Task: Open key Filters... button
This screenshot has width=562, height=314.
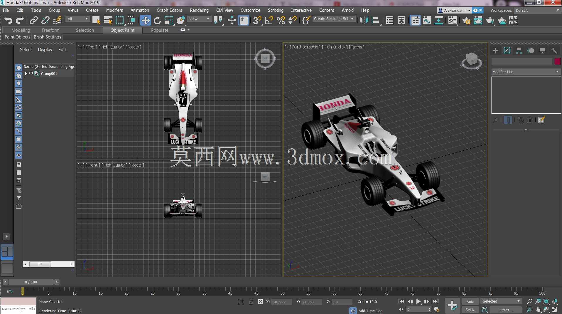Action: point(505,310)
